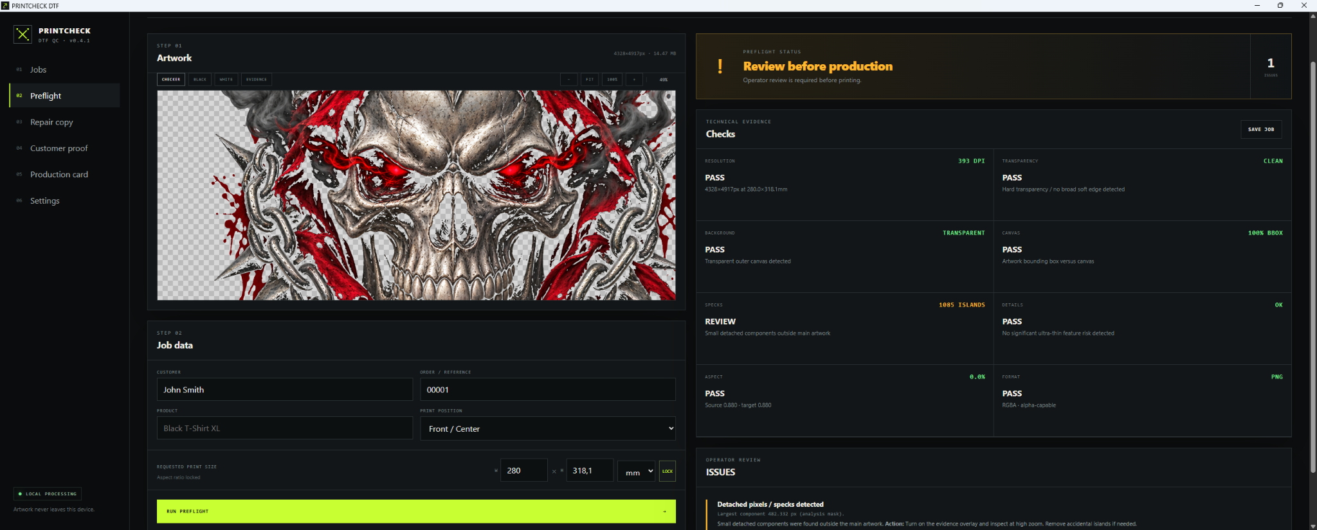Select Preflight in the sidebar
The image size is (1317, 530).
[x=64, y=96]
